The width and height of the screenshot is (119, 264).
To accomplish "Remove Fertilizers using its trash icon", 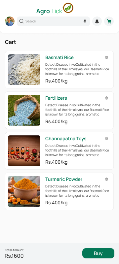I will pyautogui.click(x=106, y=98).
